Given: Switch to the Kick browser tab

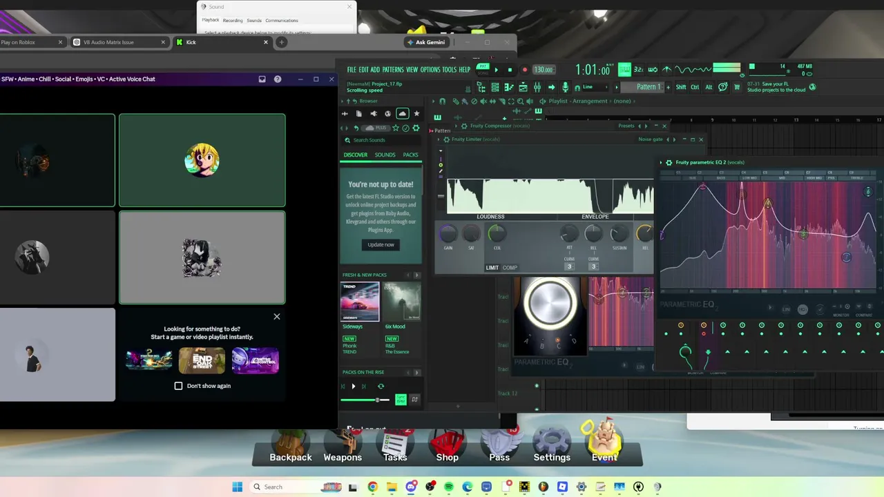Looking at the screenshot, I should 221,42.
